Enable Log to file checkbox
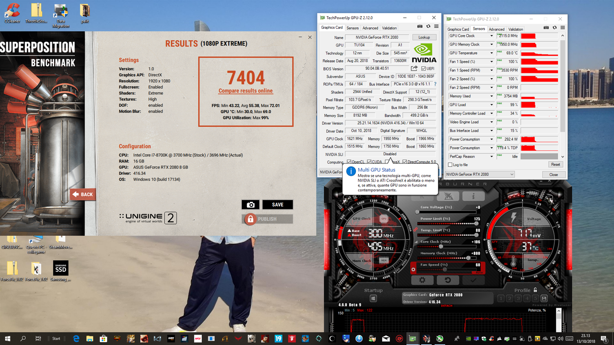This screenshot has width=614, height=345. point(449,165)
